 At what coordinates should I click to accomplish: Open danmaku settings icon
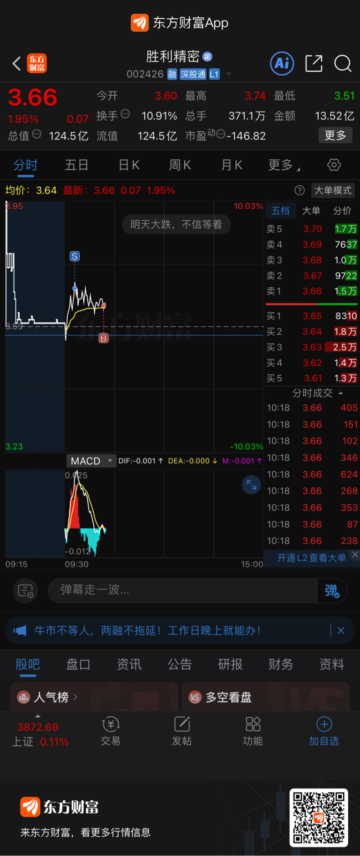[25, 591]
